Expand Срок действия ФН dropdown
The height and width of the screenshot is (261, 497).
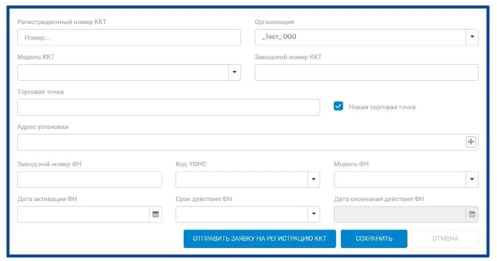[x=313, y=214]
